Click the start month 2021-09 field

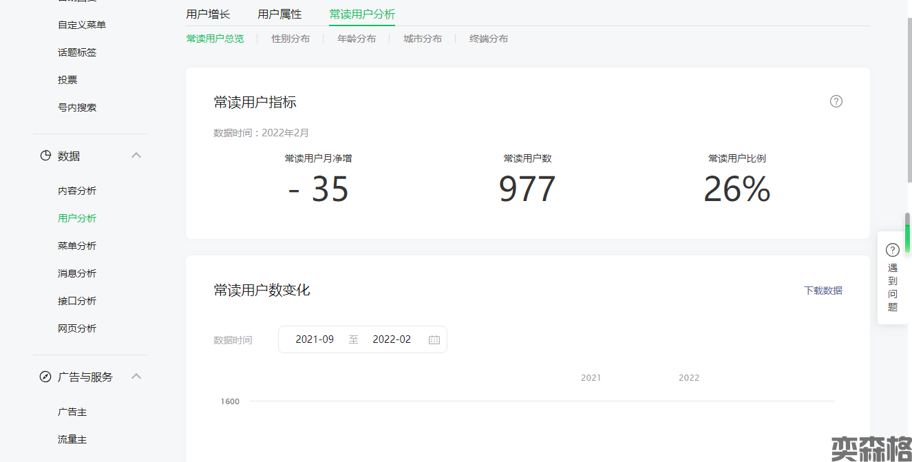coord(315,339)
